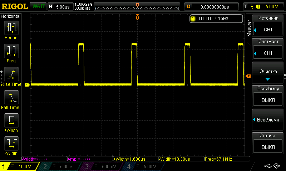
Task: Select channel 3 tab at 500mV
Action: (x=101, y=166)
